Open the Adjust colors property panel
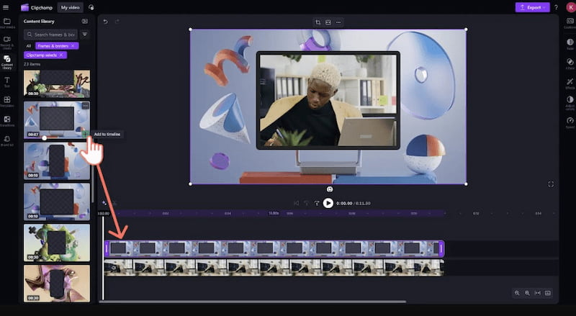This screenshot has width=576, height=316. (x=570, y=103)
